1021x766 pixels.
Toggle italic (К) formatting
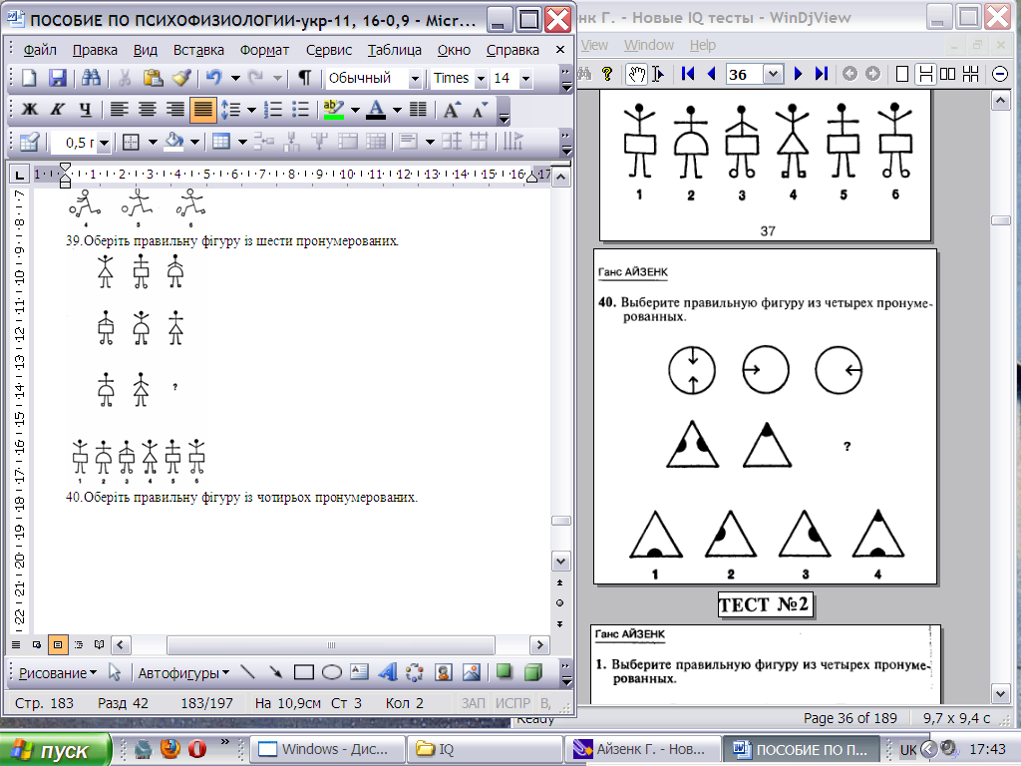tap(57, 110)
